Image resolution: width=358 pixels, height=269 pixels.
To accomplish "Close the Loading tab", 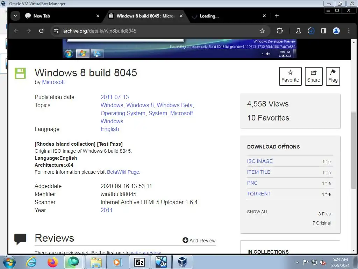I will pyautogui.click(x=264, y=16).
